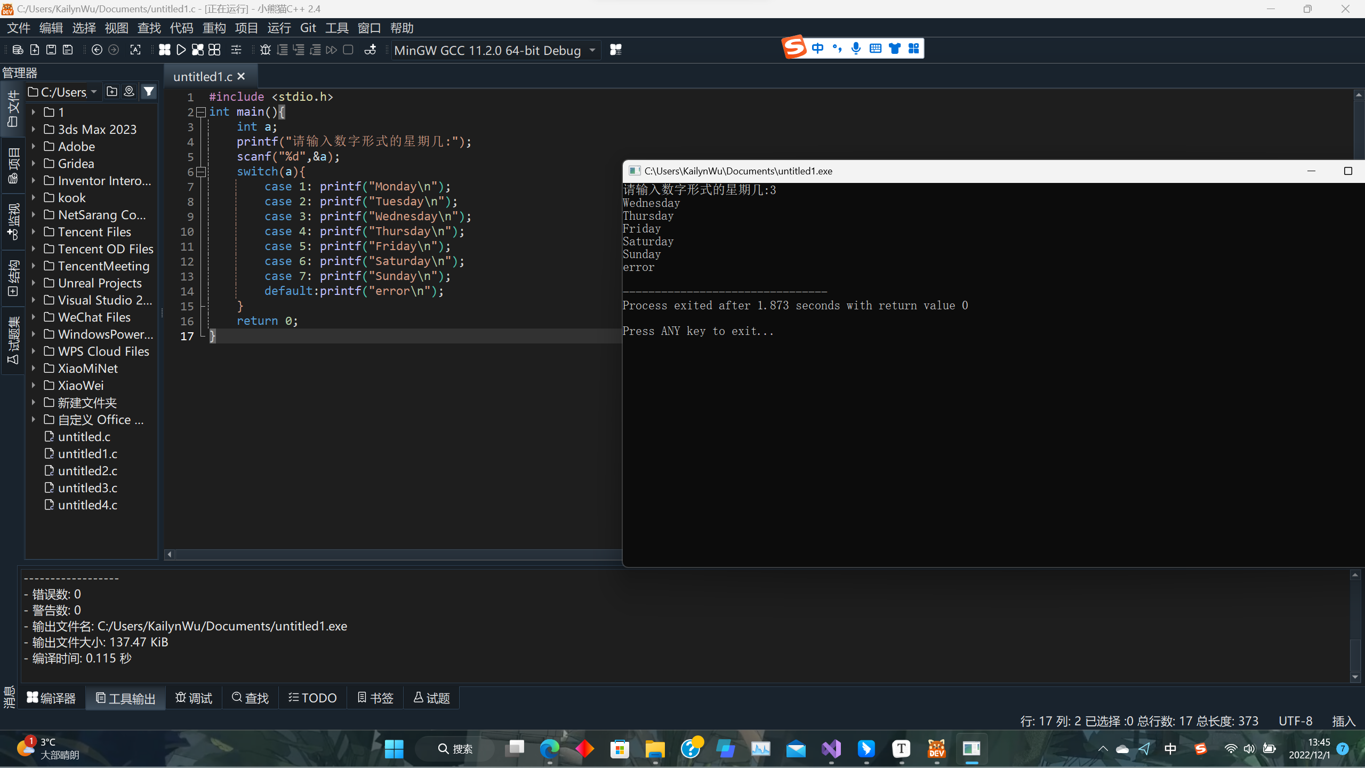Reformat code using the [A] toolbar icon
1365x768 pixels.
click(135, 50)
